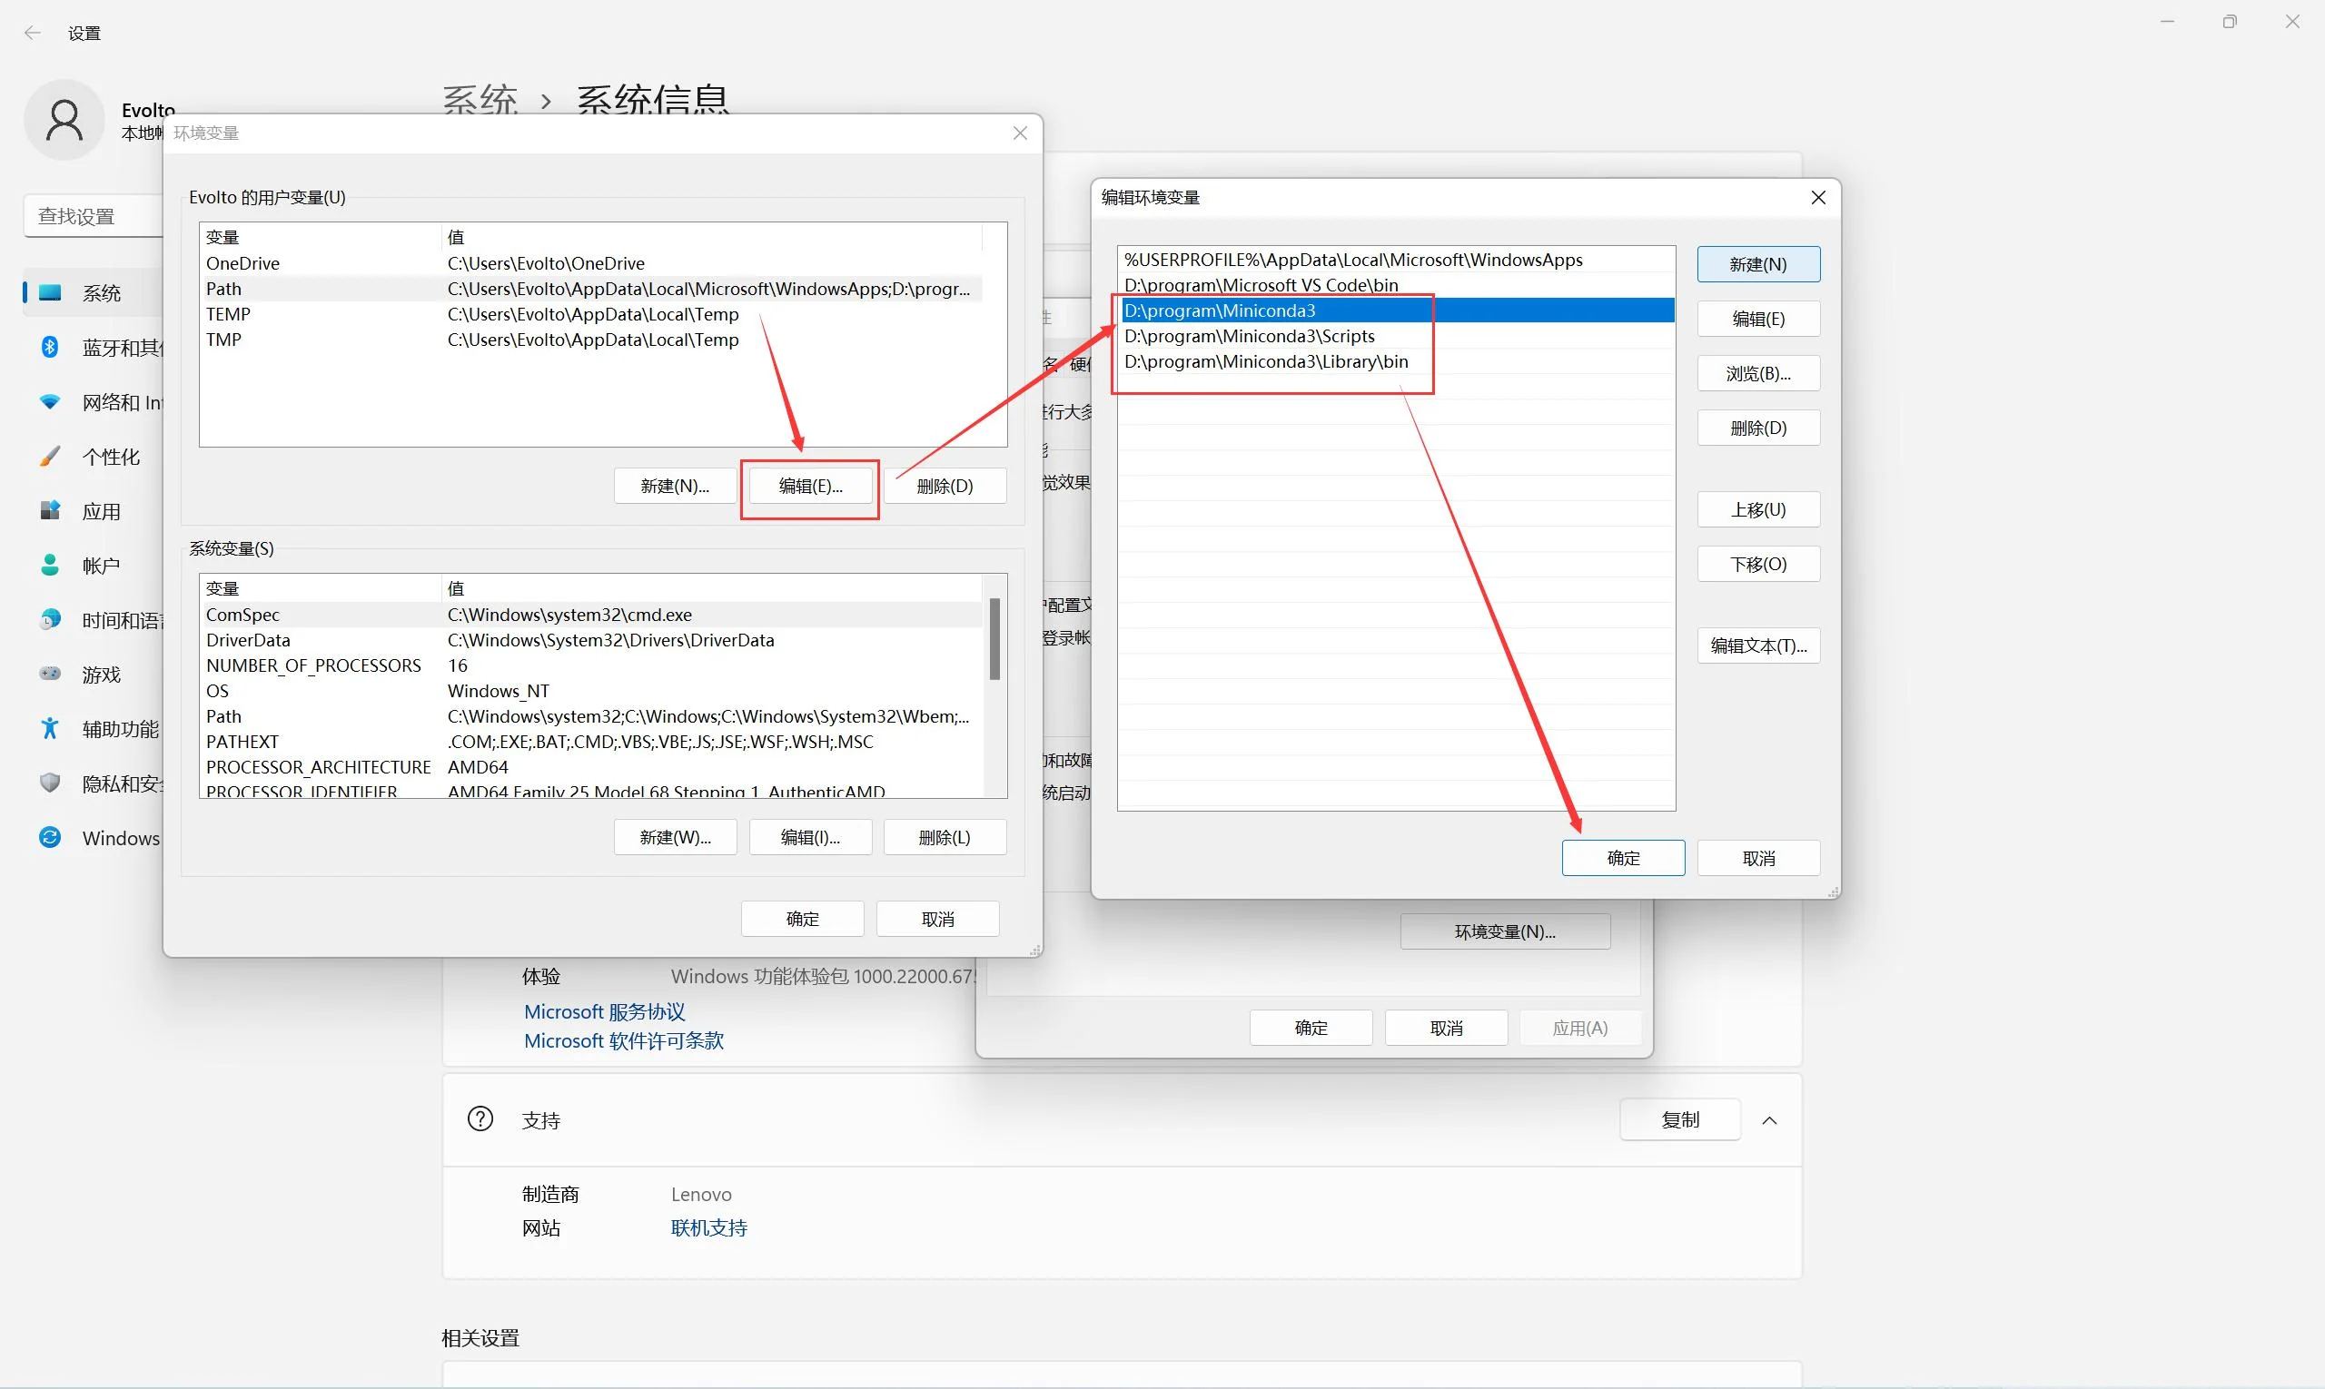Click Edit text (编辑文本) button
Screen dimensions: 2325x1389
point(1757,645)
